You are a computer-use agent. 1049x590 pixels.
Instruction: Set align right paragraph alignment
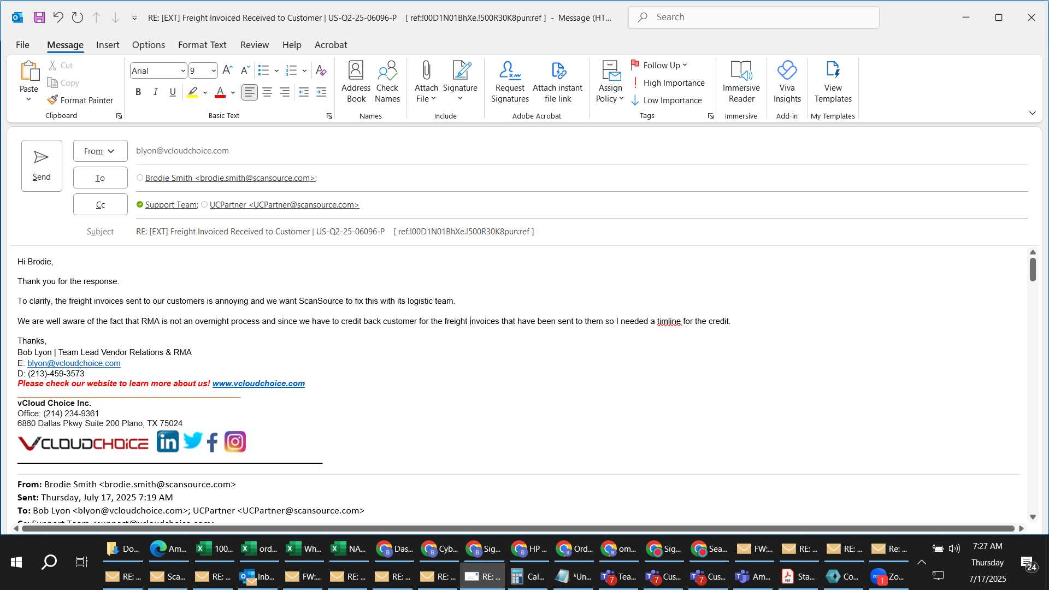click(285, 92)
